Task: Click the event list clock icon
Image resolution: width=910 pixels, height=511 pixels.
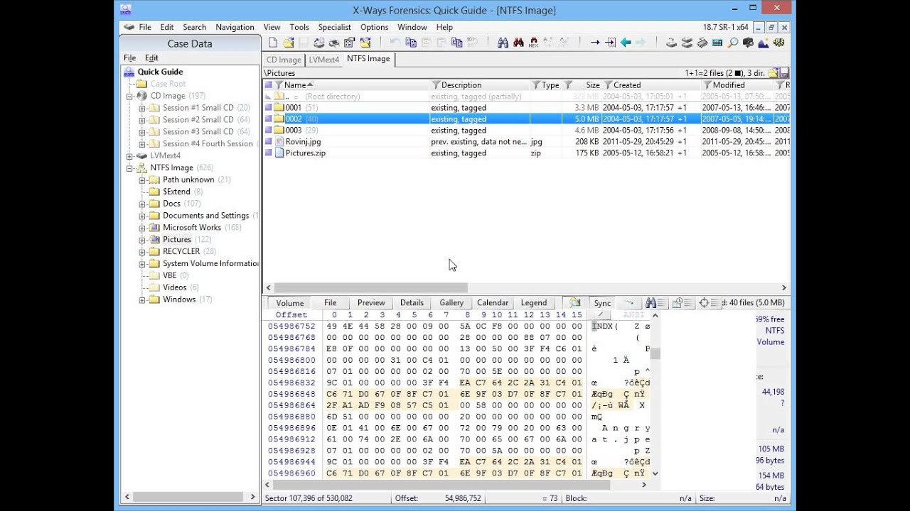Action: pos(682,303)
